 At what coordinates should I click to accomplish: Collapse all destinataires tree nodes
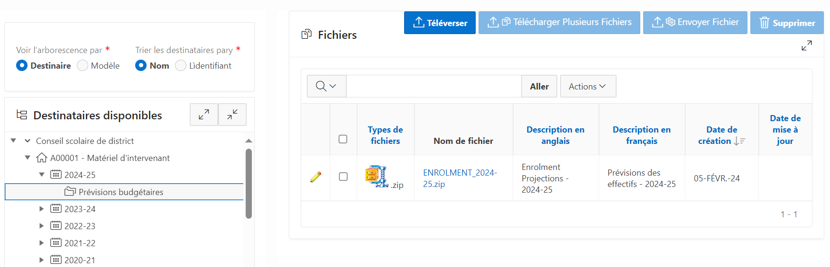(x=232, y=115)
